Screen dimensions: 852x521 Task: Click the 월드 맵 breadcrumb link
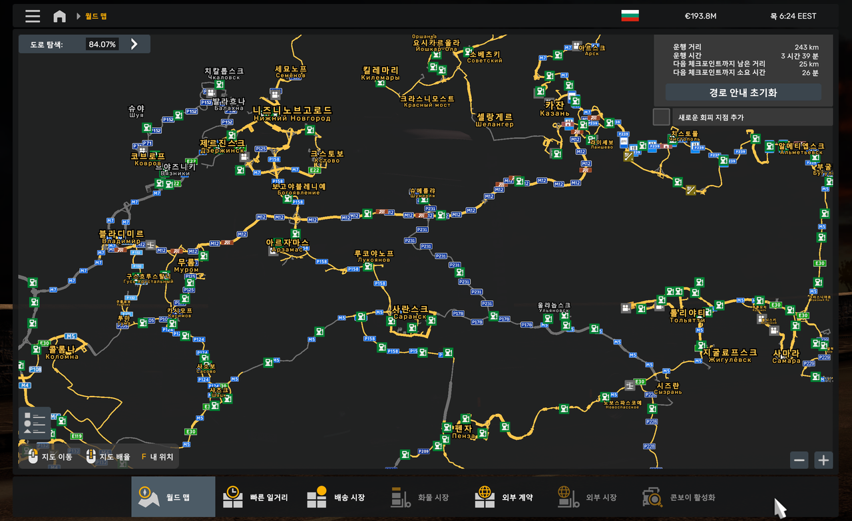pyautogui.click(x=97, y=16)
